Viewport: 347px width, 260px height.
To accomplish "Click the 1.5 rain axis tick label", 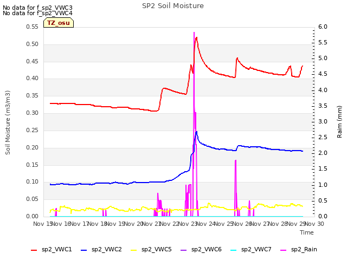I will point(323,168).
